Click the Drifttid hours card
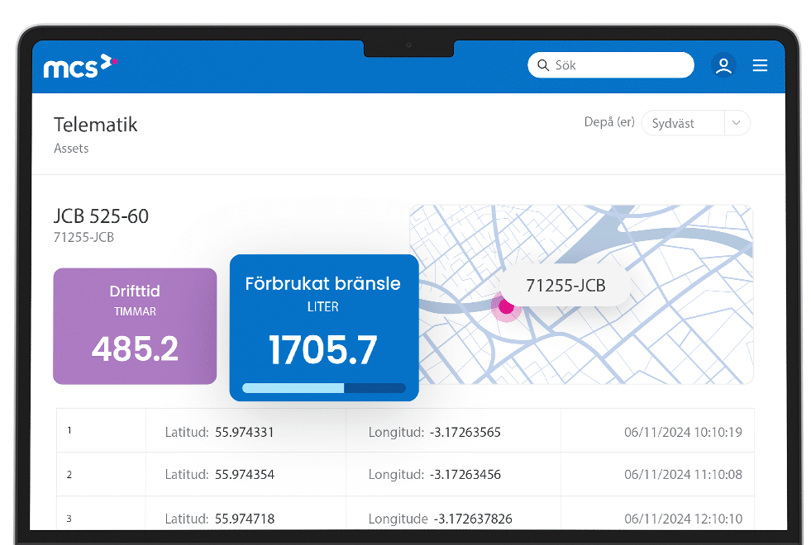Viewport: 811px width, 545px height. [135, 326]
